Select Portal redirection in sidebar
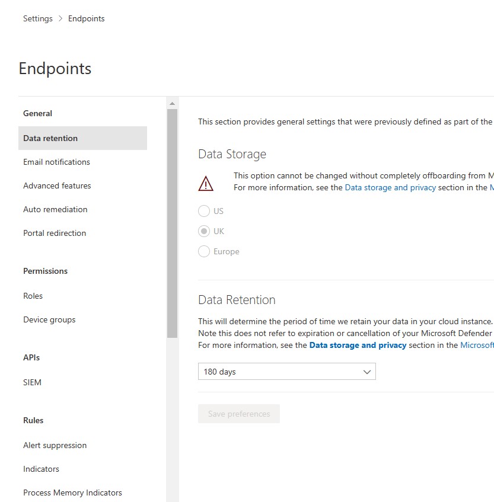 click(55, 233)
